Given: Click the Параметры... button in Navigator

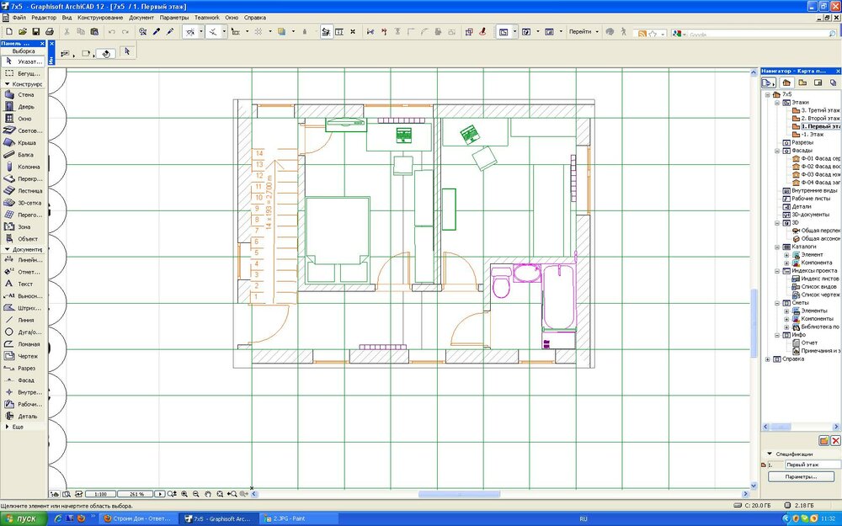Looking at the screenshot, I should point(801,476).
